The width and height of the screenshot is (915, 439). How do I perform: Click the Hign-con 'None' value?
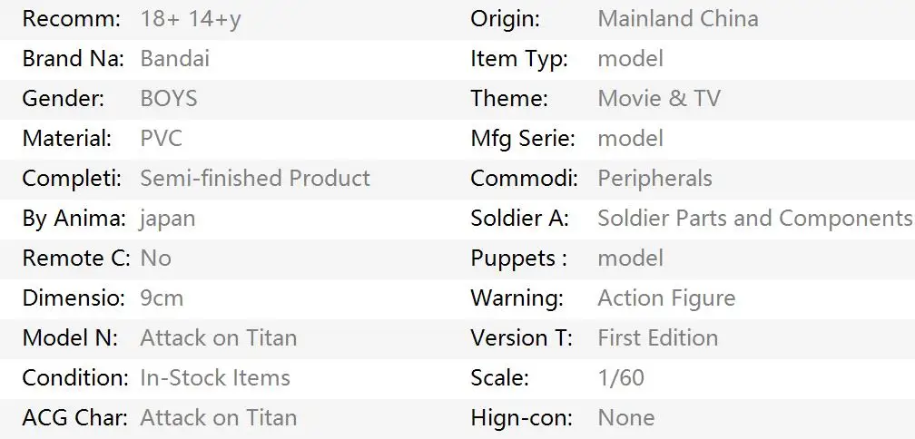point(625,418)
